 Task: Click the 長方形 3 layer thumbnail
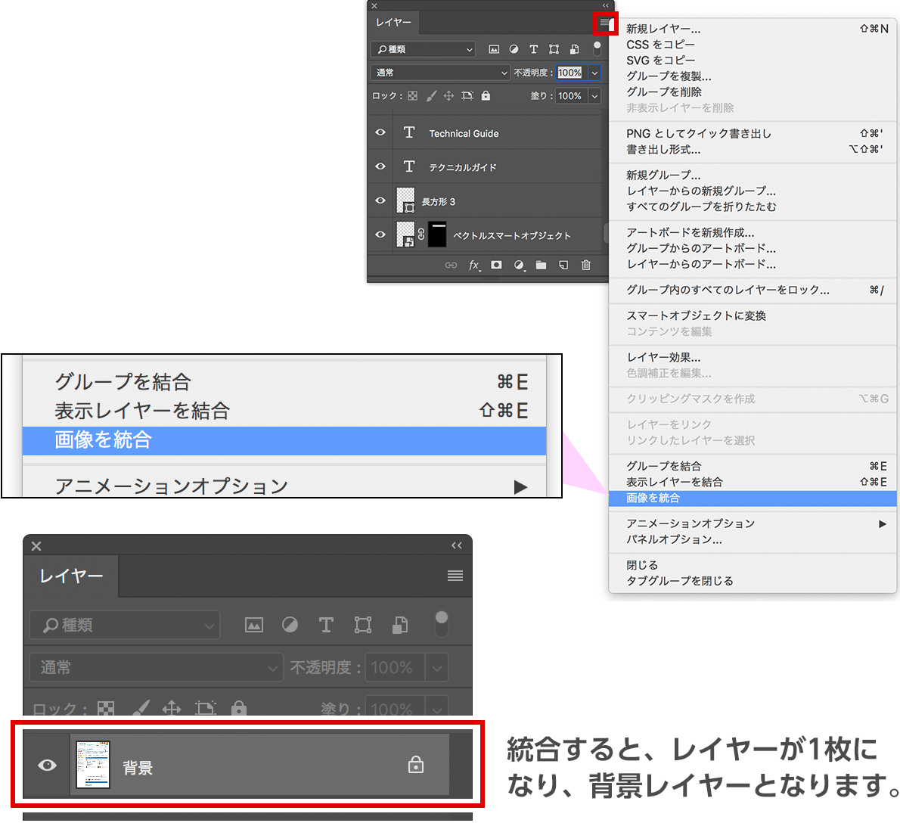406,200
